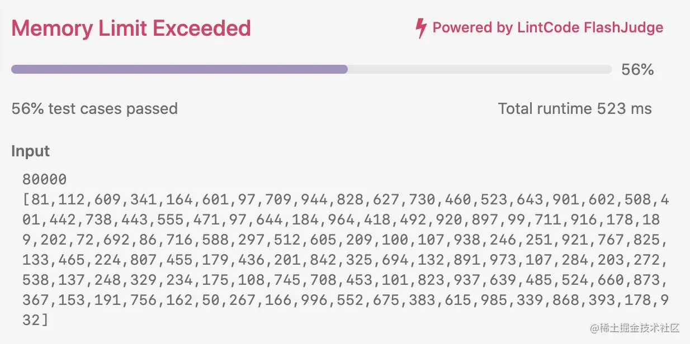Viewport: 690px width, 344px height.
Task: Click the Input section label
Action: point(30,151)
